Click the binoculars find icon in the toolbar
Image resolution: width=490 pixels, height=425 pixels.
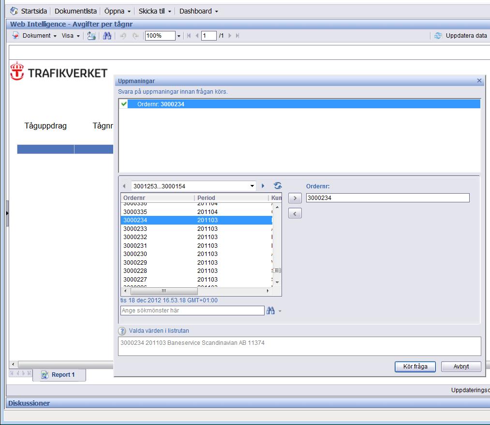click(x=107, y=36)
